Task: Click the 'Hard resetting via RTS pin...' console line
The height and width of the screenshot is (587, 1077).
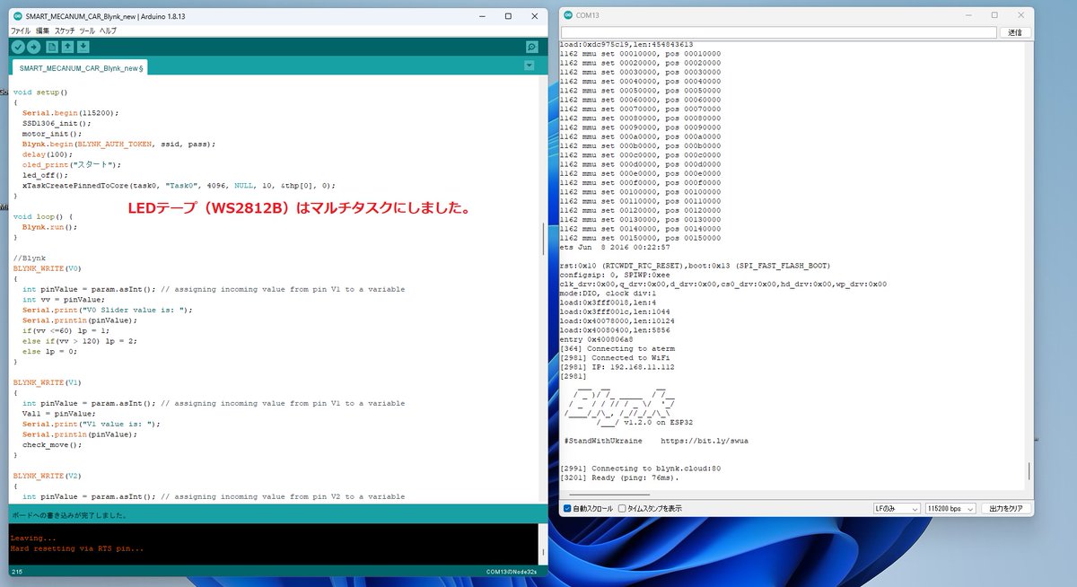Action: click(76, 548)
